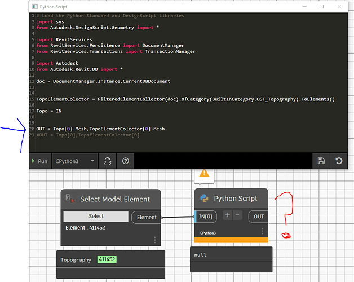354x282 pixels.
Task: Click the 2-to-3 migration assistant icon
Action: 108,161
